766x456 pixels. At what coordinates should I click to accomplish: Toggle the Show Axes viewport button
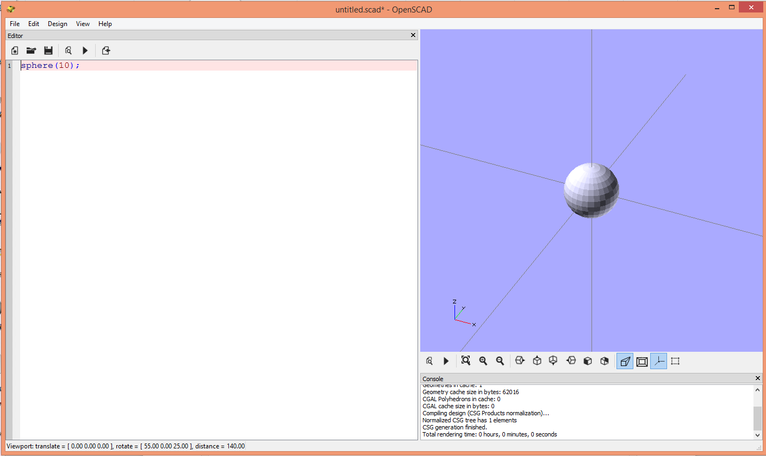pos(658,360)
